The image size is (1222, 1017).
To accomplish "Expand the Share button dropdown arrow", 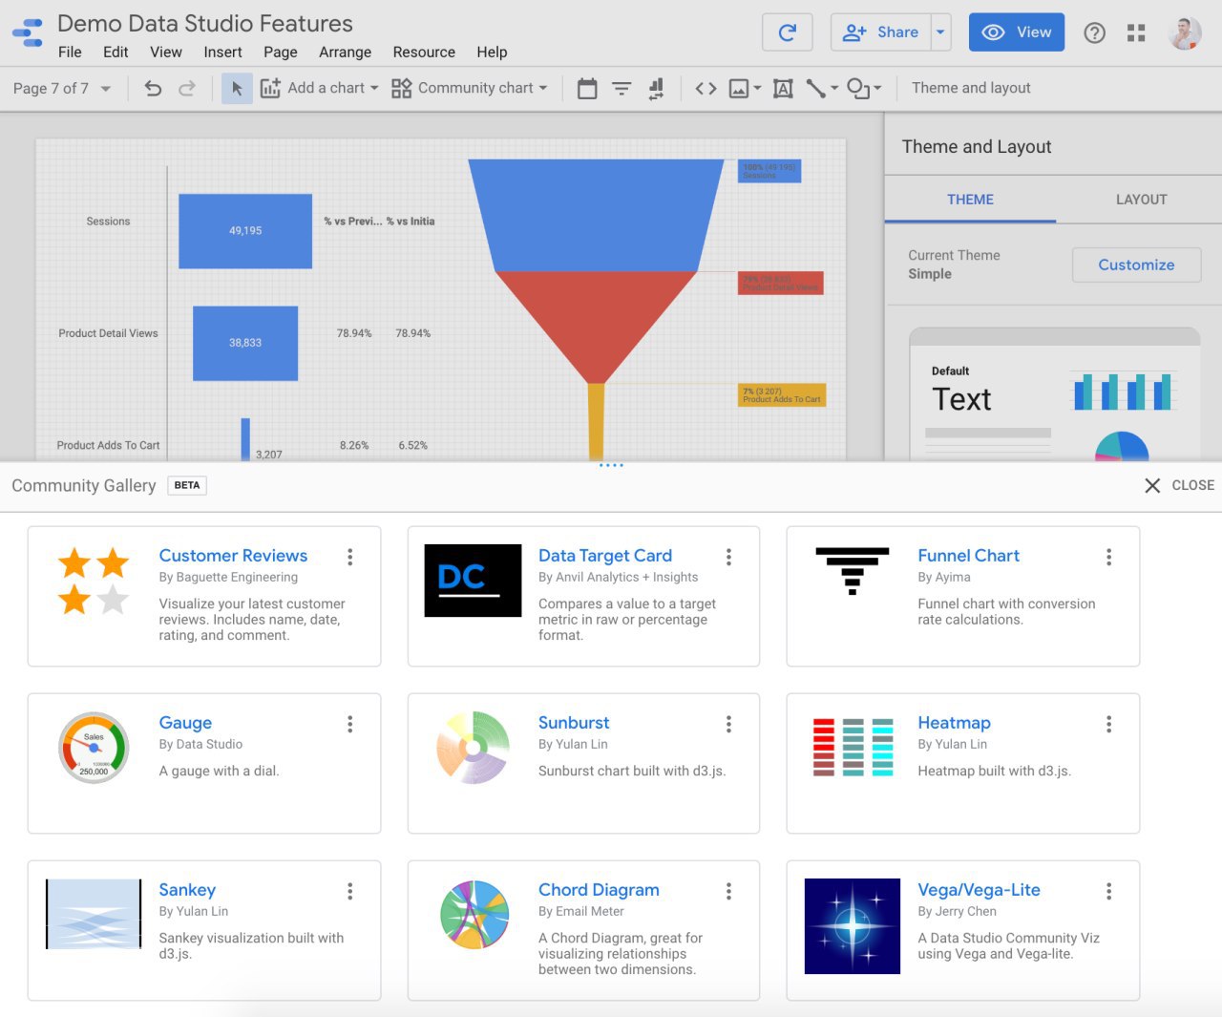I will [x=940, y=32].
